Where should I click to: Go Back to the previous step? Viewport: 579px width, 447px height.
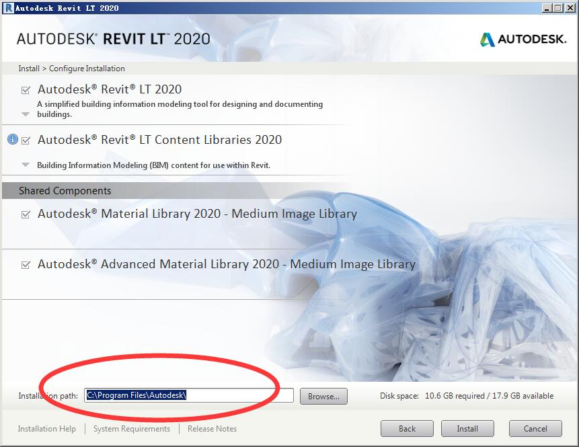pos(407,429)
